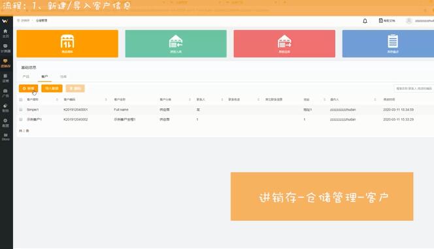Image resolution: width=434 pixels, height=249 pixels.
Task: Sort by the customer code column arrows
Action: tap(106, 99)
